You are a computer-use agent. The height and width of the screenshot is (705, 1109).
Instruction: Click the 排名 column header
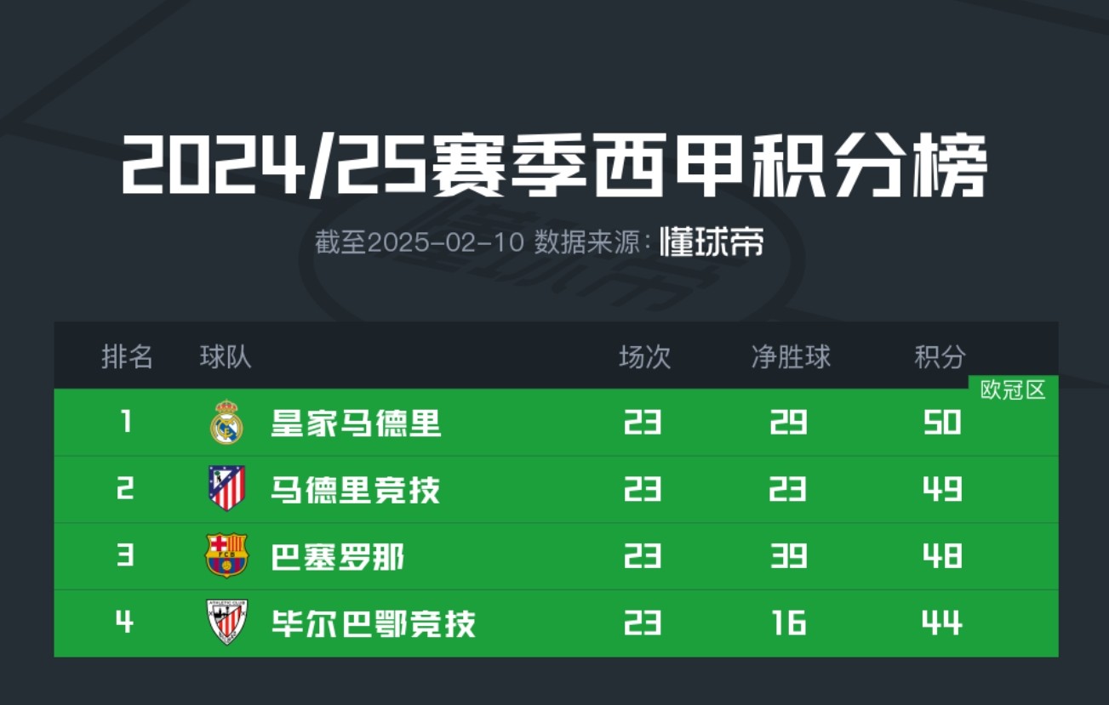[x=127, y=357]
